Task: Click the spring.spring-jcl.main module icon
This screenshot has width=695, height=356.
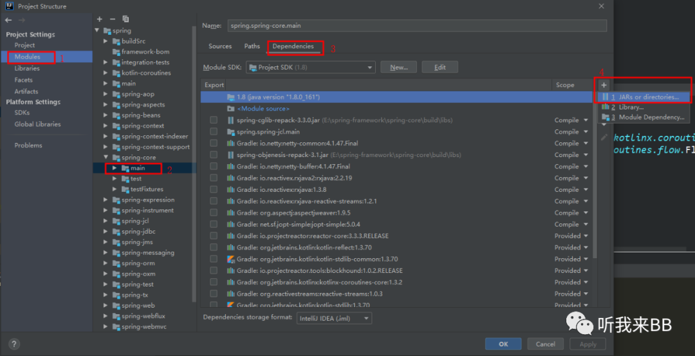Action: pyautogui.click(x=230, y=132)
